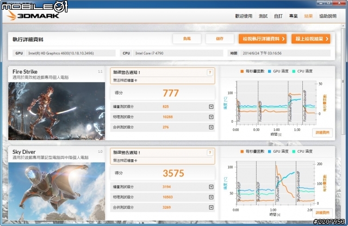The image size is (348, 226).
Task: Expand the Fire Strike combined score 276 row
Action: (x=211, y=127)
